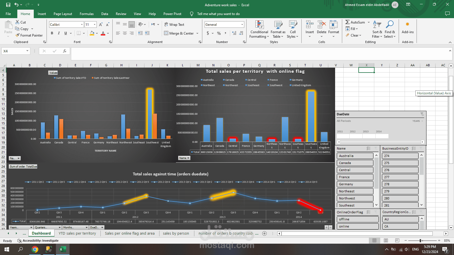Apply the yellow fill color
This screenshot has height=255, width=454.
tap(92, 33)
